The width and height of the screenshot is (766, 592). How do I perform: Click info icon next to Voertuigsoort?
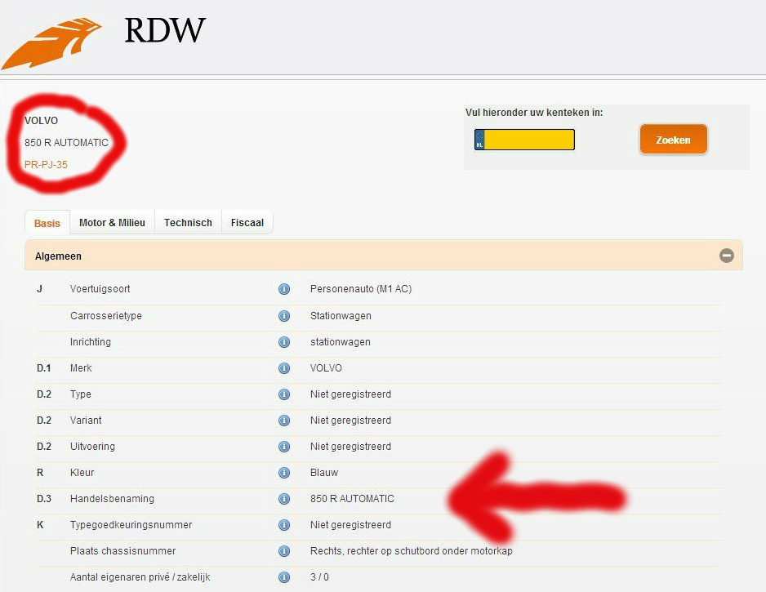pos(284,289)
